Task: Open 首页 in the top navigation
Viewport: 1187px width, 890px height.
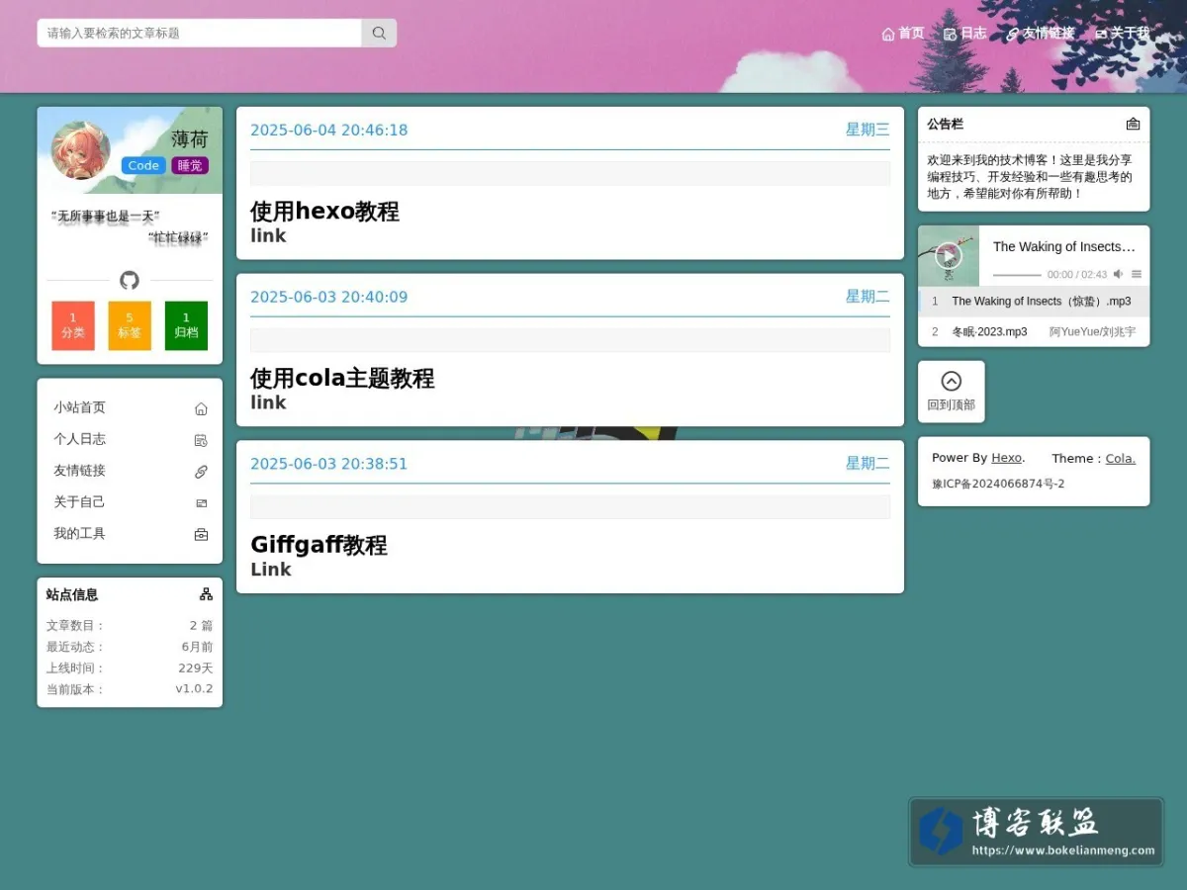Action: (x=903, y=34)
